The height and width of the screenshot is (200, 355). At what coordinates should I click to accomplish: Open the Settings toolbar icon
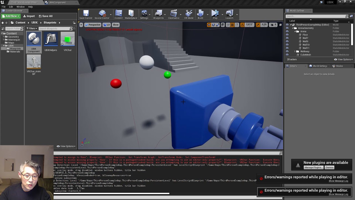tap(144, 15)
